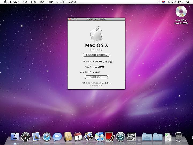Open the 편집 menu

pyautogui.click(x=34, y=2)
